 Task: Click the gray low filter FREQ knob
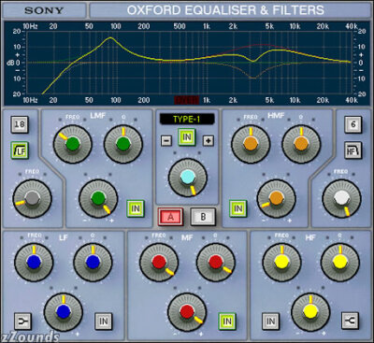(x=32, y=199)
